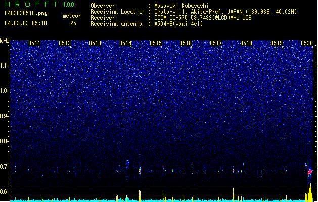Click the 0.9 frequency axis label
Viewport: 318px width, 202px height.
click(x=4, y=116)
